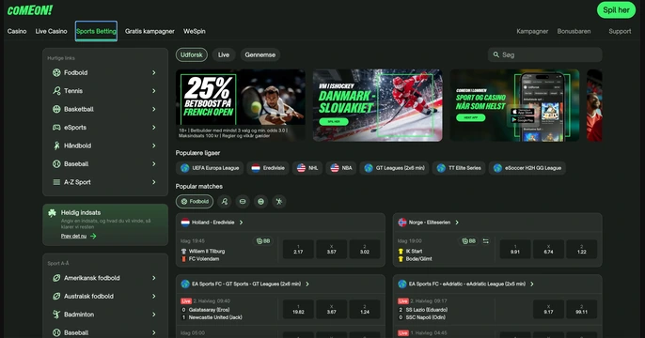Screen dimensions: 645x338
Task: Click the stats icon beside IK Start match
Action: pos(486,241)
